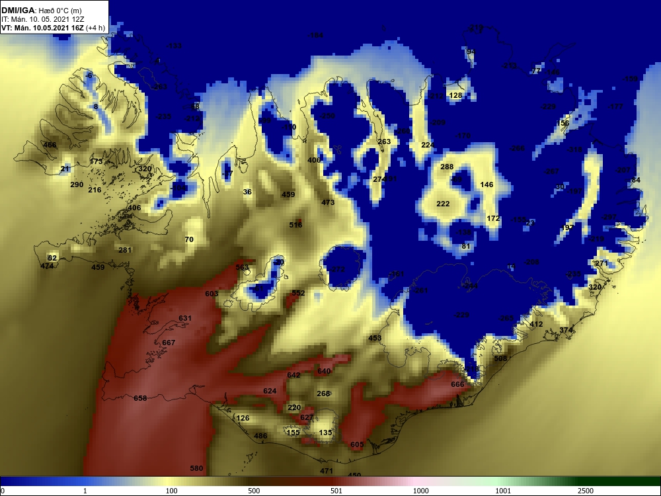Click the map value '-184'
Image resolution: width=661 pixels, height=496 pixels.
point(315,36)
